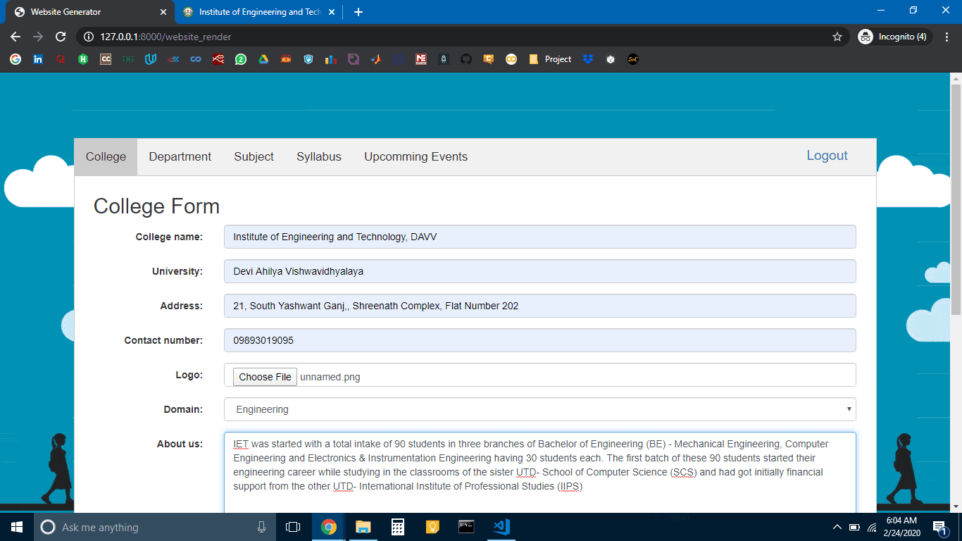Open the Google bookmark icon
962x541 pixels.
pos(15,59)
